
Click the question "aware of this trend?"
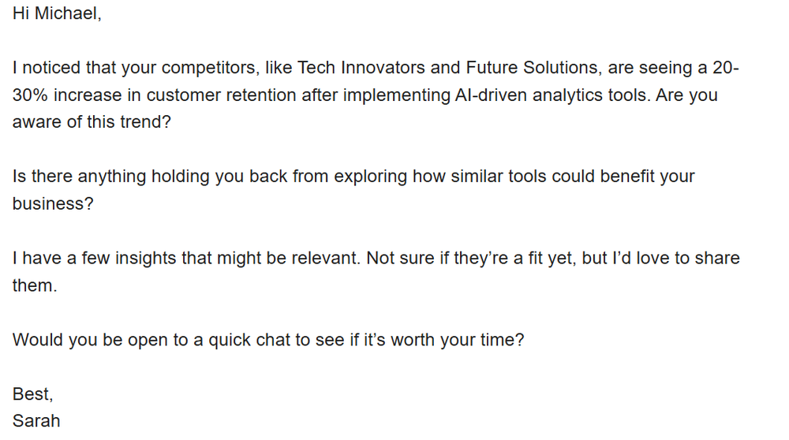[x=92, y=122]
